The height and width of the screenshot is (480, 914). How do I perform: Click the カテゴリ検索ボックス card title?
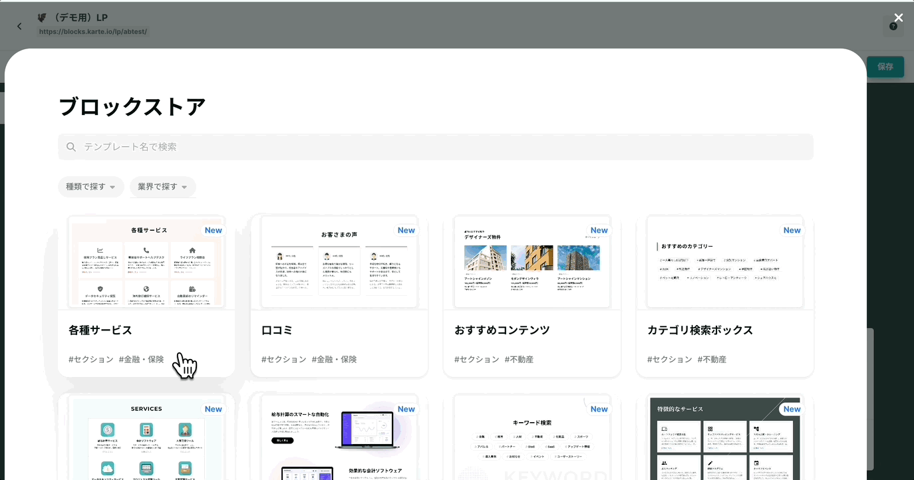[x=700, y=330]
